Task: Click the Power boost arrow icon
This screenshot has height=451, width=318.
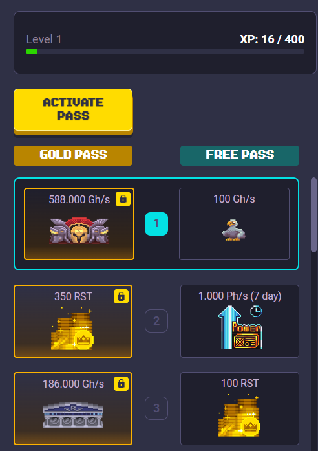Action: coord(240,328)
